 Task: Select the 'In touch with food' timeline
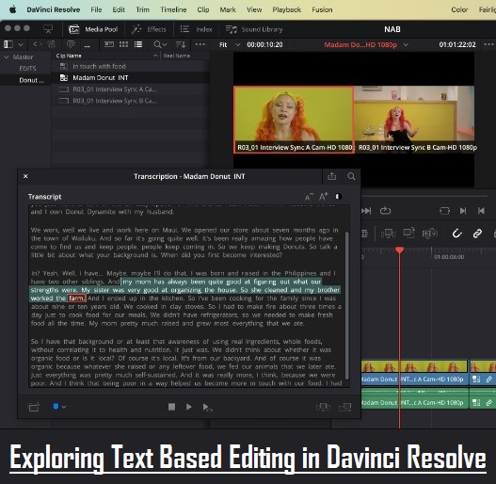point(99,66)
